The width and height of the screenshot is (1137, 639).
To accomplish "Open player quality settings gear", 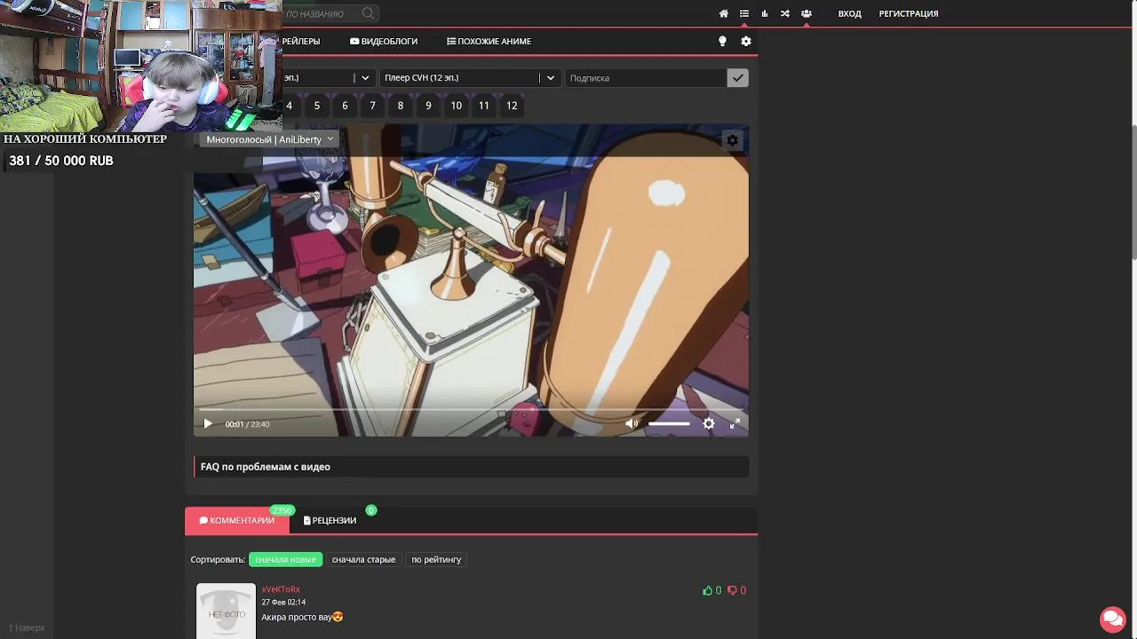I will point(709,423).
